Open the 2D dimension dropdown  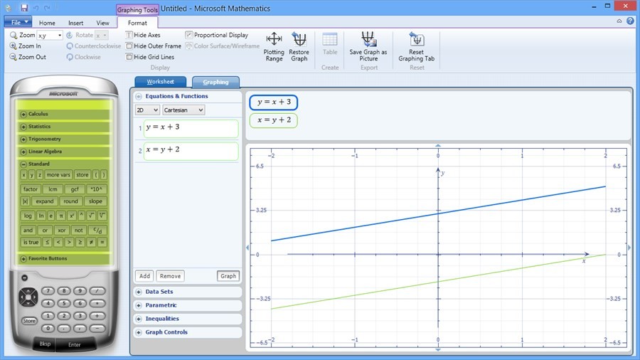[147, 110]
